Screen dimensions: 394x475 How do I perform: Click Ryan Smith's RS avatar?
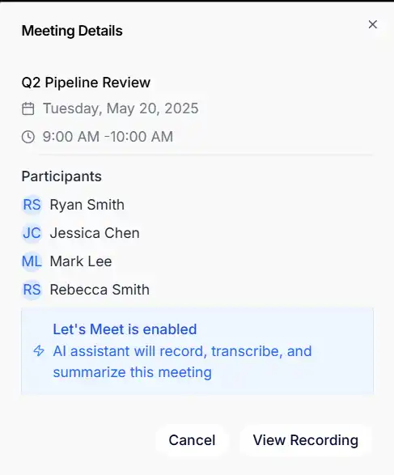point(32,205)
